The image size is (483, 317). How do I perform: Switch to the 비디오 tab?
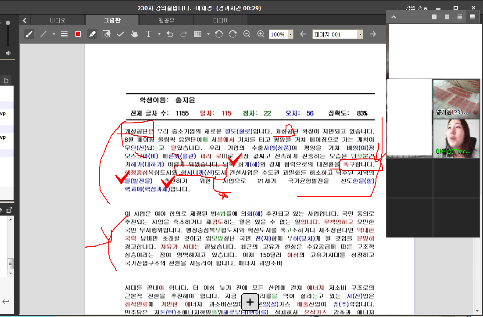pyautogui.click(x=57, y=20)
